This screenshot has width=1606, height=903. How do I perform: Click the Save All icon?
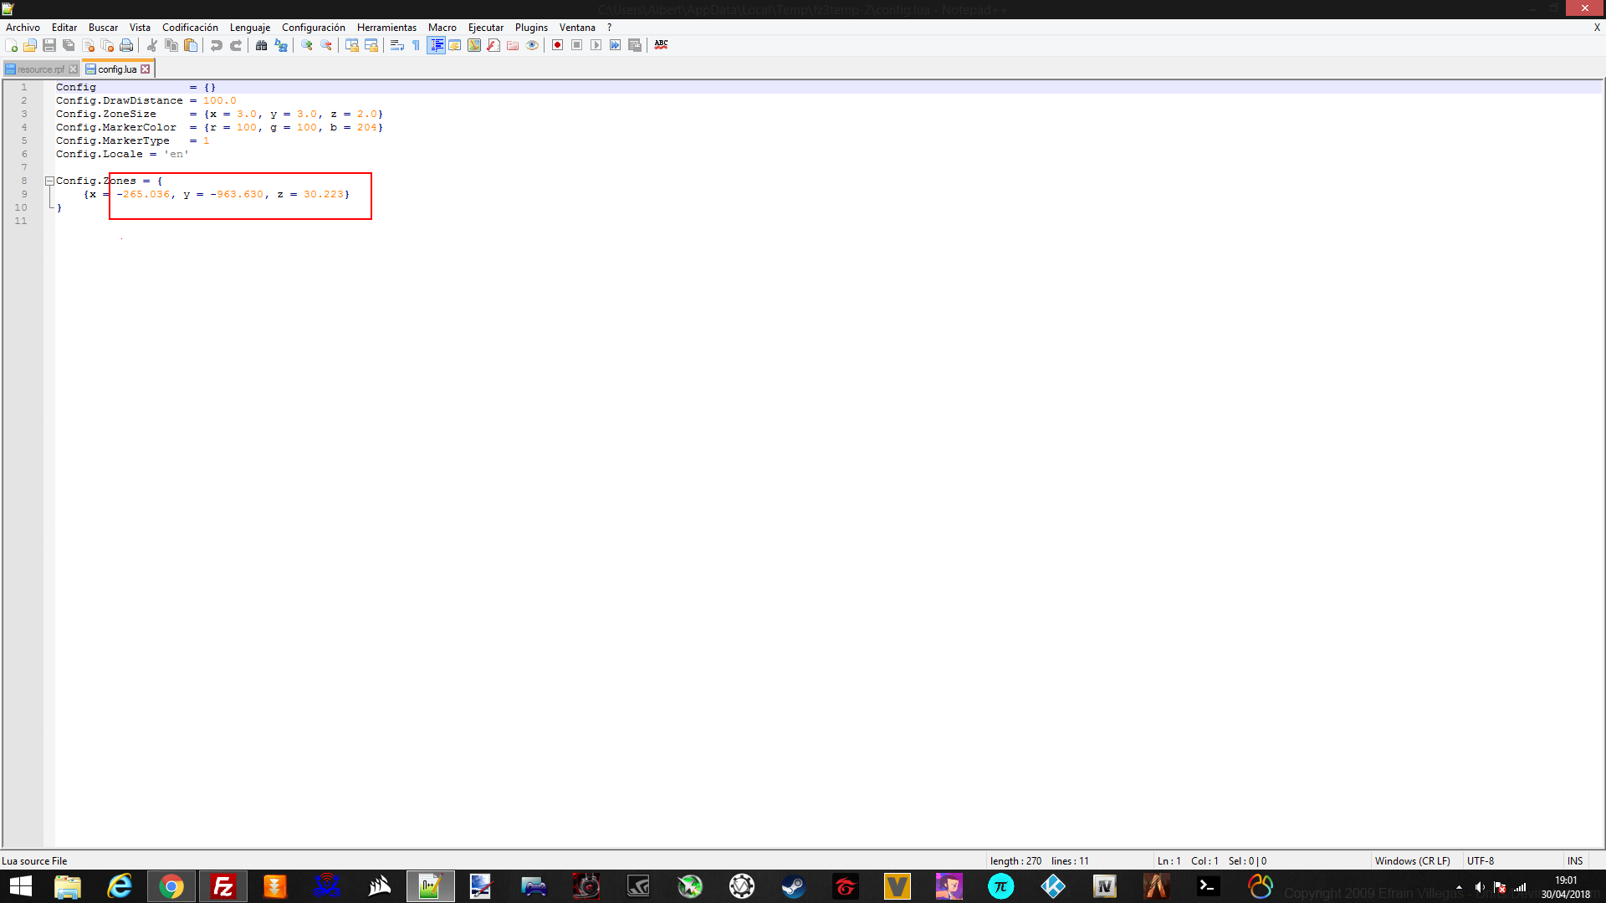[69, 45]
